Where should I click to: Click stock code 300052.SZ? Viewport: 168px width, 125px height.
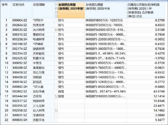20,63
